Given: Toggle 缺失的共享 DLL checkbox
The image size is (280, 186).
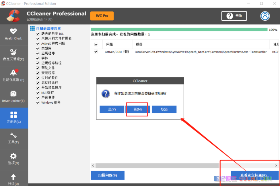Looking at the screenshot, I should [x=38, y=34].
